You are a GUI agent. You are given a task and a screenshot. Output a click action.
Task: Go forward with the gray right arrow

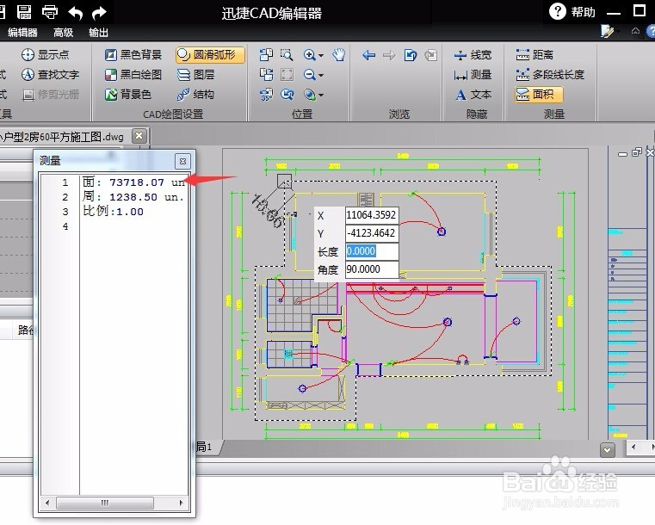pos(389,55)
